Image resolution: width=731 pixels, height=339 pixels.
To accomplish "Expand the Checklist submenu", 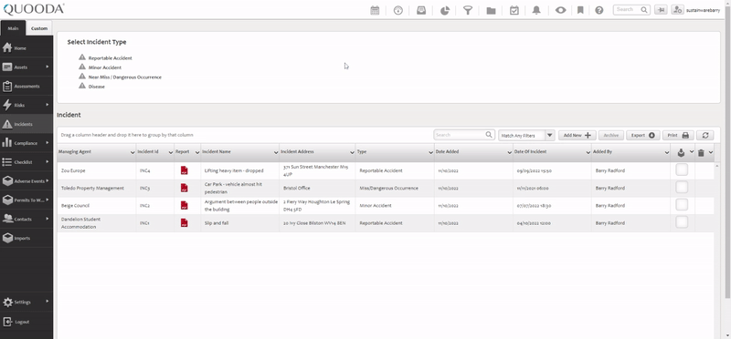I will 48,162.
